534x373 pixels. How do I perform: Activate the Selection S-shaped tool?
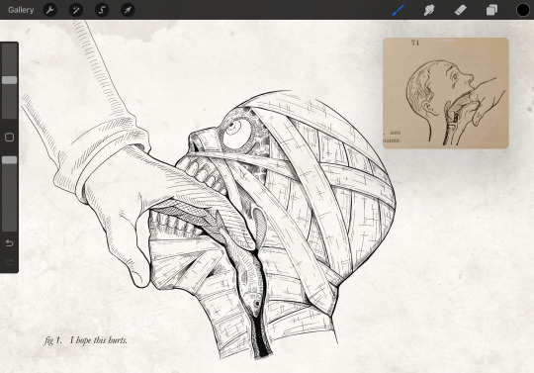coord(102,10)
